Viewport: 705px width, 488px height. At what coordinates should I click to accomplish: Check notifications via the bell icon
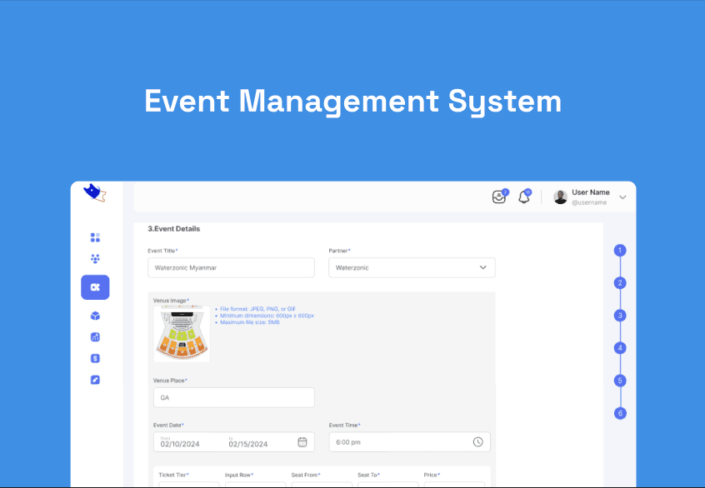(x=524, y=197)
